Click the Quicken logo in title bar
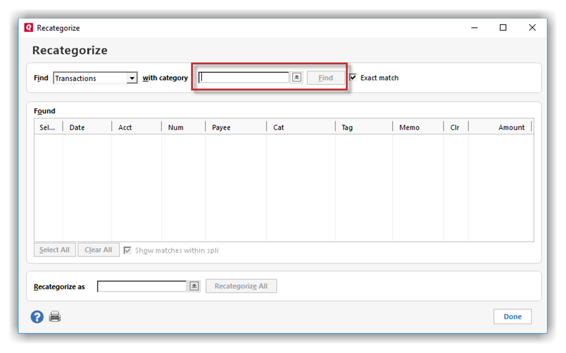 coord(29,28)
